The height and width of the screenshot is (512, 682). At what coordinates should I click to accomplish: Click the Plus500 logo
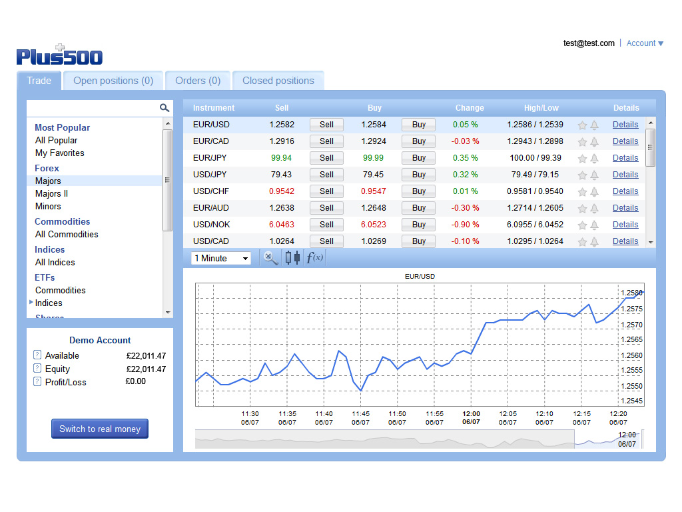tap(59, 55)
